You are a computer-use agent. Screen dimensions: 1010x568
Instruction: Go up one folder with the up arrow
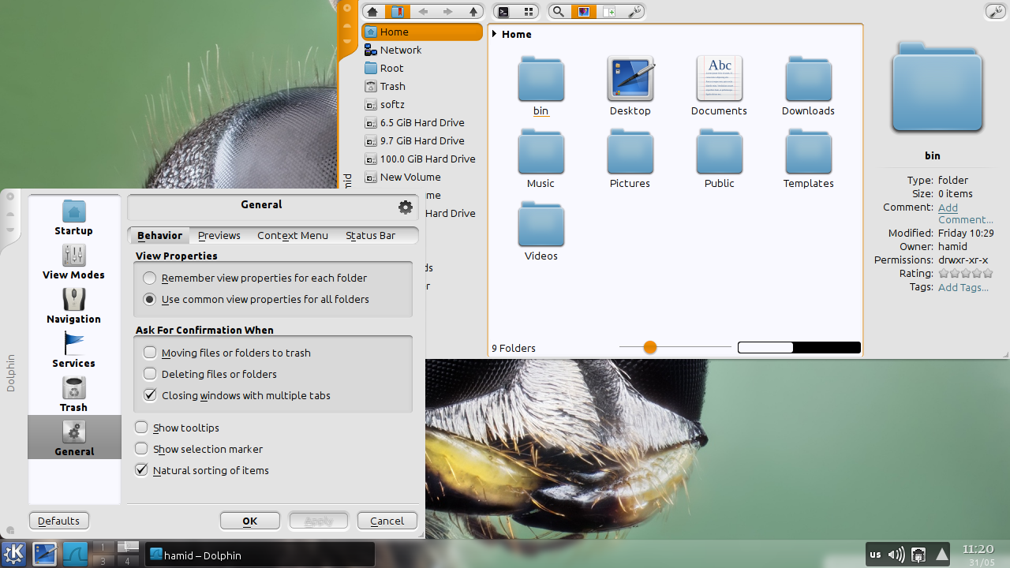(x=473, y=12)
